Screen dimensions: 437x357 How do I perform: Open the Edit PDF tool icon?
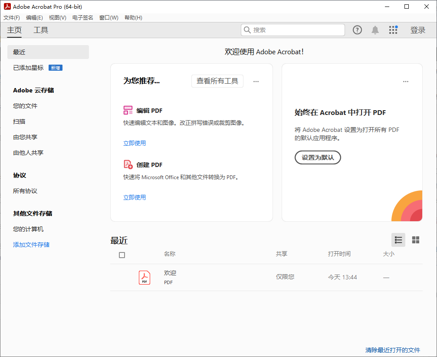pyautogui.click(x=128, y=110)
